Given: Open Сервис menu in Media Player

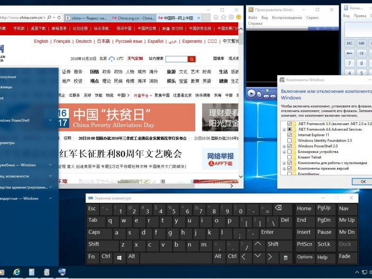Looking at the screenshot, I should tap(312, 18).
